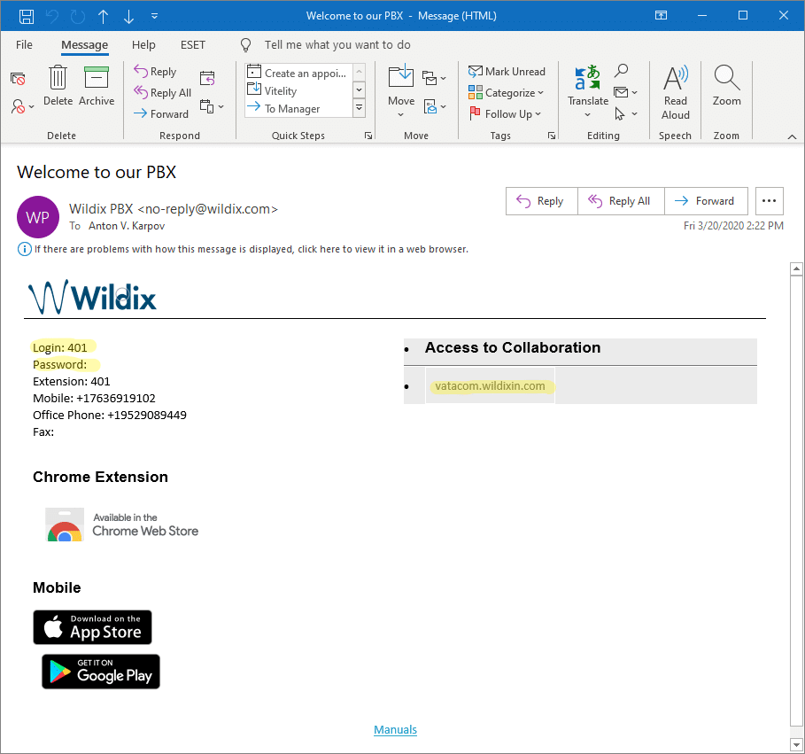
Task: Open the Categorize dropdown
Action: pyautogui.click(x=506, y=92)
